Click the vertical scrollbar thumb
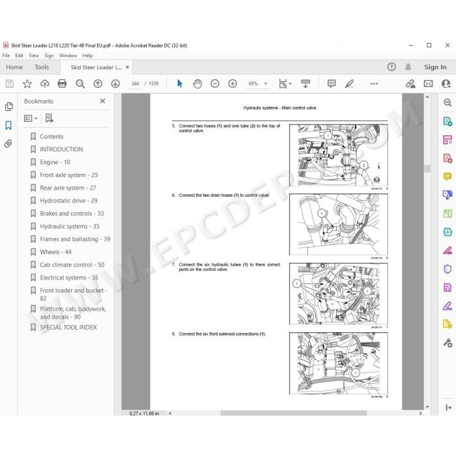456x456 pixels. (x=427, y=168)
